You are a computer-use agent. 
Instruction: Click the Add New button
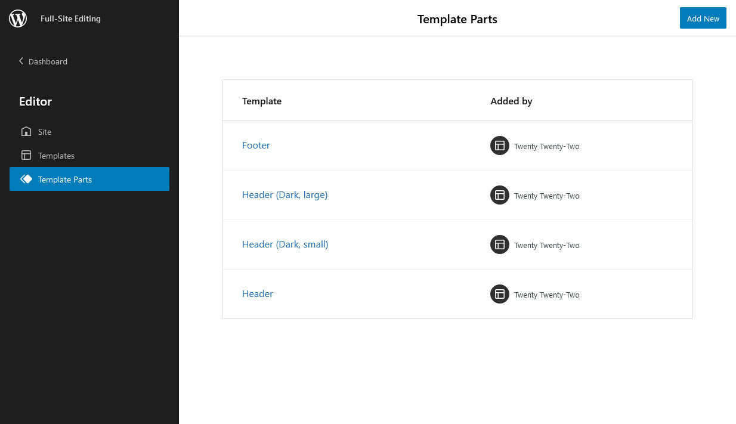703,18
